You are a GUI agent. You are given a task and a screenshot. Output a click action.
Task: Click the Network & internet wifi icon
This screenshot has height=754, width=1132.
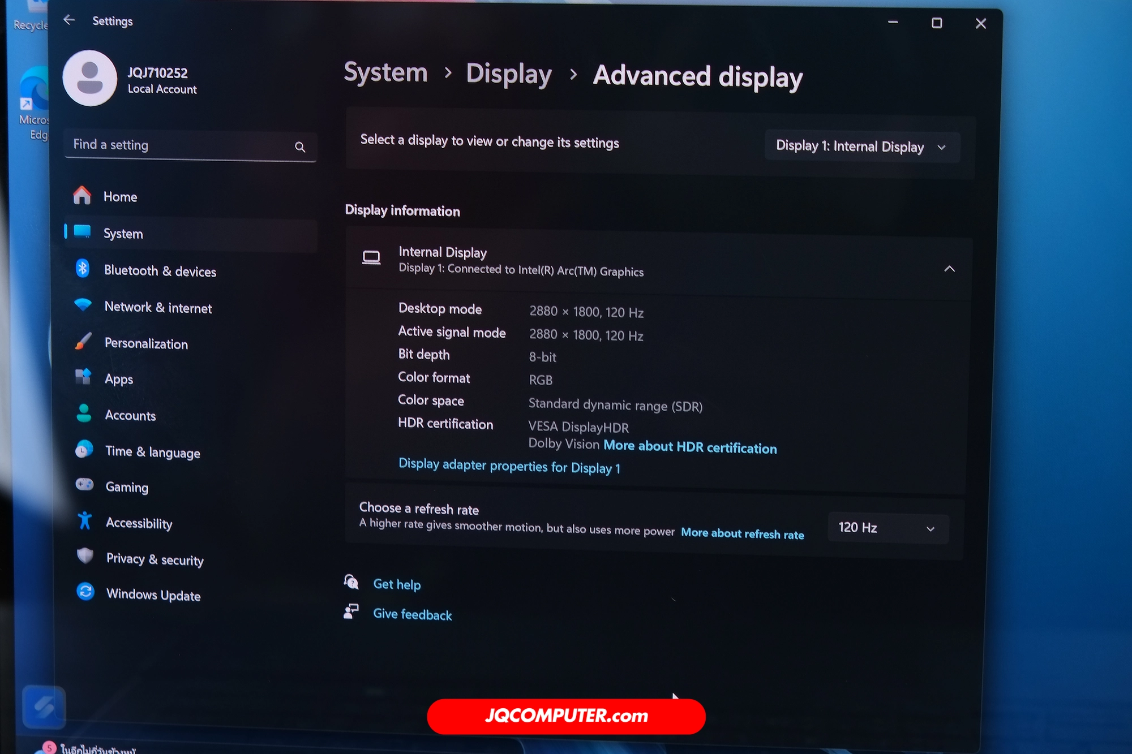tap(83, 305)
